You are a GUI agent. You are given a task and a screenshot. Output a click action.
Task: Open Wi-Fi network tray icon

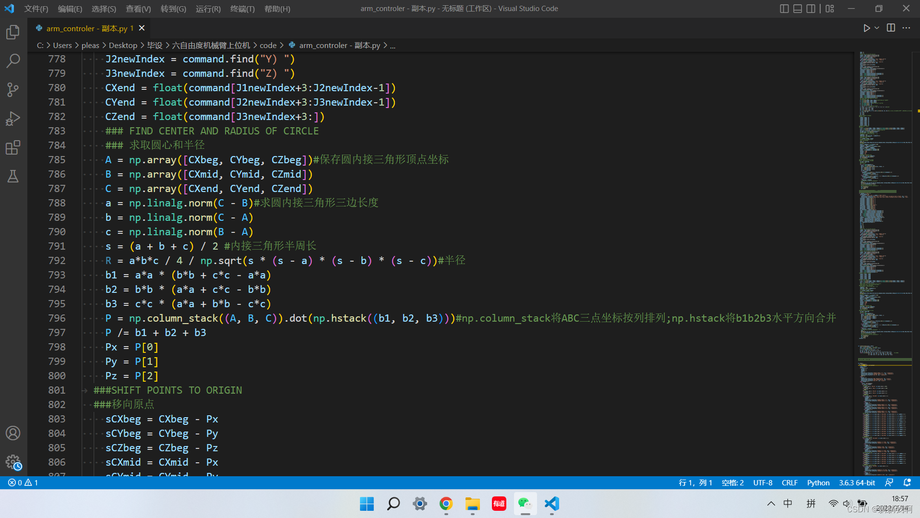[833, 504]
